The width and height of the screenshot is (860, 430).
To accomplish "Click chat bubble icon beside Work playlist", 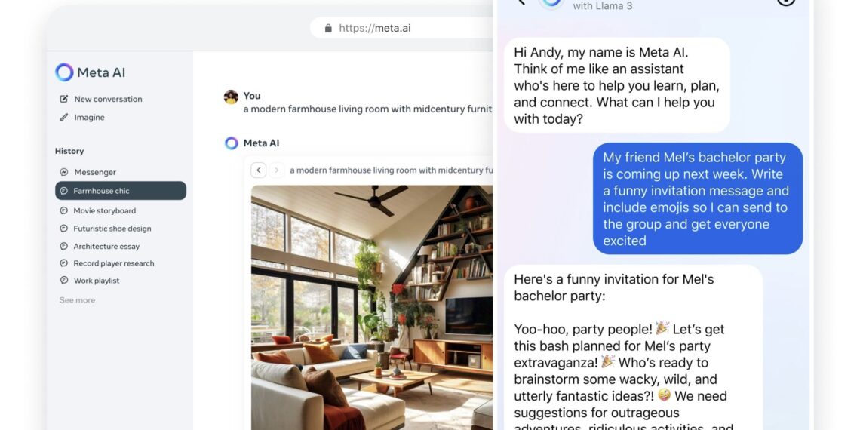I will (64, 281).
